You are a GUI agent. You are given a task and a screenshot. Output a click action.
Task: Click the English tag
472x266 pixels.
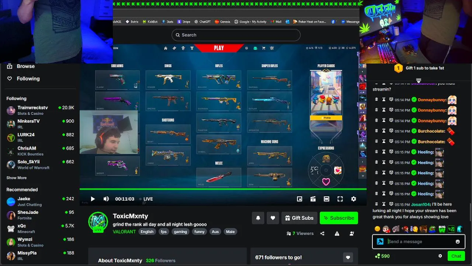click(x=147, y=232)
